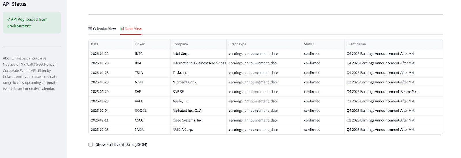Click the Ticker column header
Screen dimensions: 461x158
point(140,44)
